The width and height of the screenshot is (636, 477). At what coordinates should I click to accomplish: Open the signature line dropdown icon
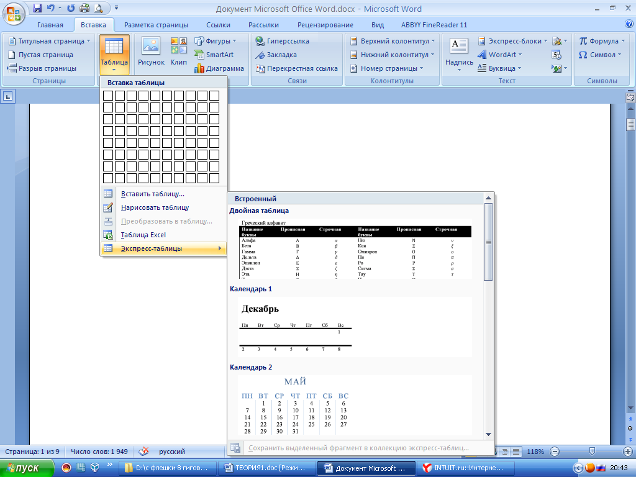point(560,41)
